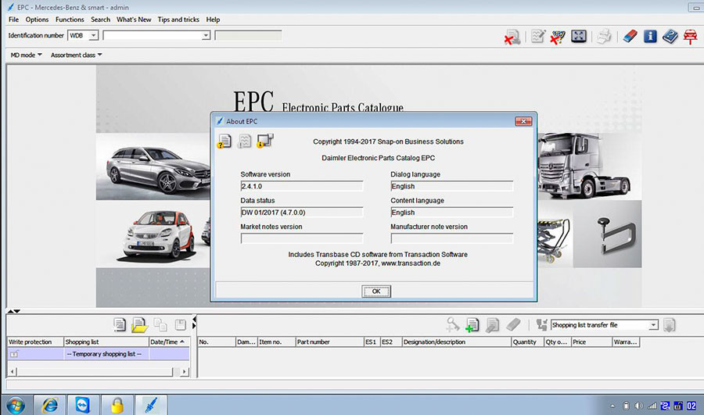Click the Price column header
The height and width of the screenshot is (415, 704).
coord(592,342)
